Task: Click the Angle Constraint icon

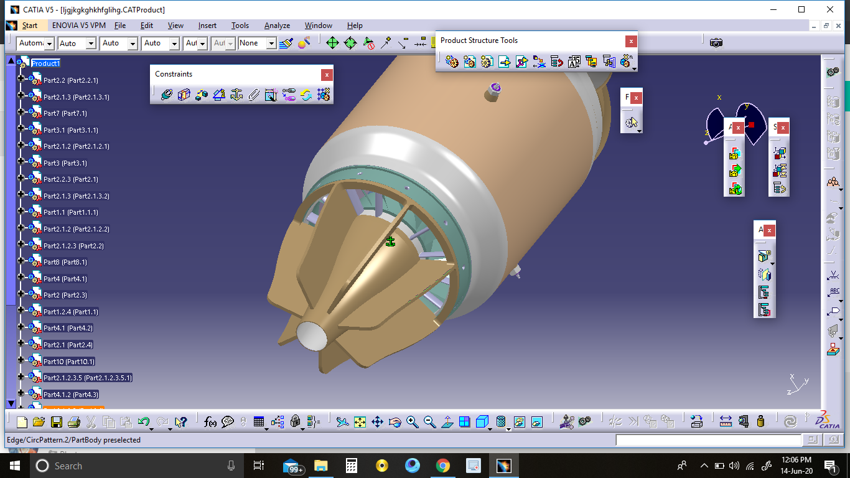Action: [x=218, y=95]
